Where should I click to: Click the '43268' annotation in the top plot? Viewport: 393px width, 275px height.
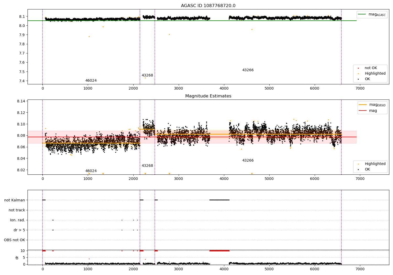click(x=147, y=75)
